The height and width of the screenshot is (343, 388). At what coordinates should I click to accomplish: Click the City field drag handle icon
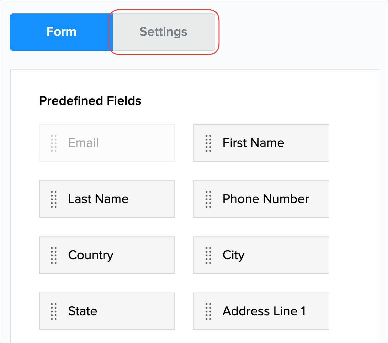(x=208, y=255)
